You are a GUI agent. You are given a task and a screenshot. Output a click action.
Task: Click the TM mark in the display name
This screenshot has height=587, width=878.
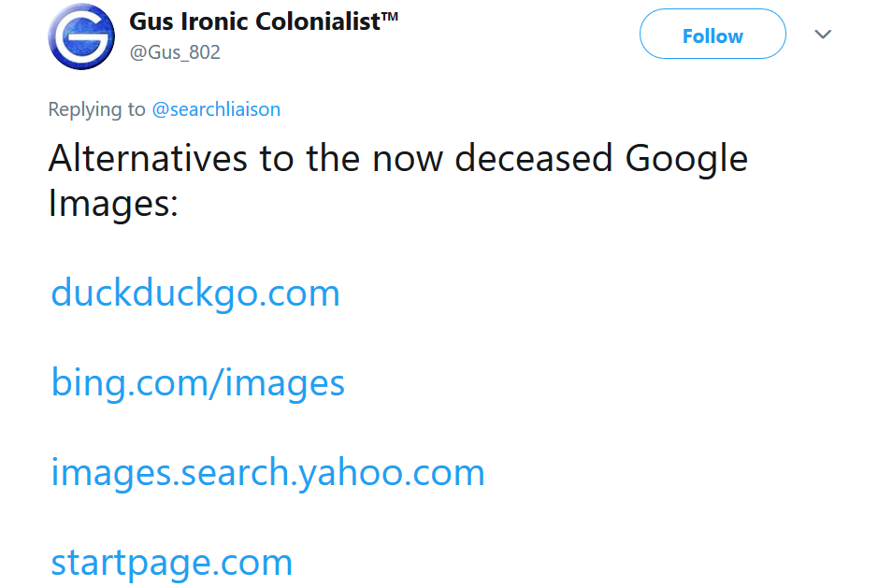390,14
